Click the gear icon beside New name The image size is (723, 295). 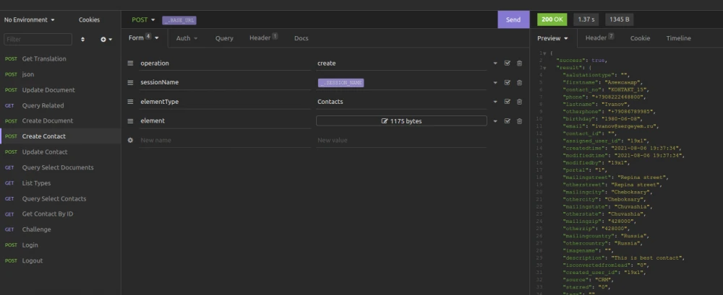130,140
